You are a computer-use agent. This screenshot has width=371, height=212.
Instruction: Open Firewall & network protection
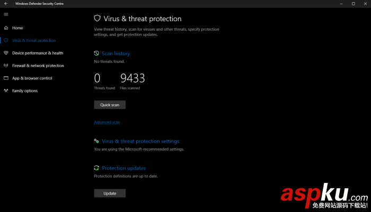tap(38, 66)
